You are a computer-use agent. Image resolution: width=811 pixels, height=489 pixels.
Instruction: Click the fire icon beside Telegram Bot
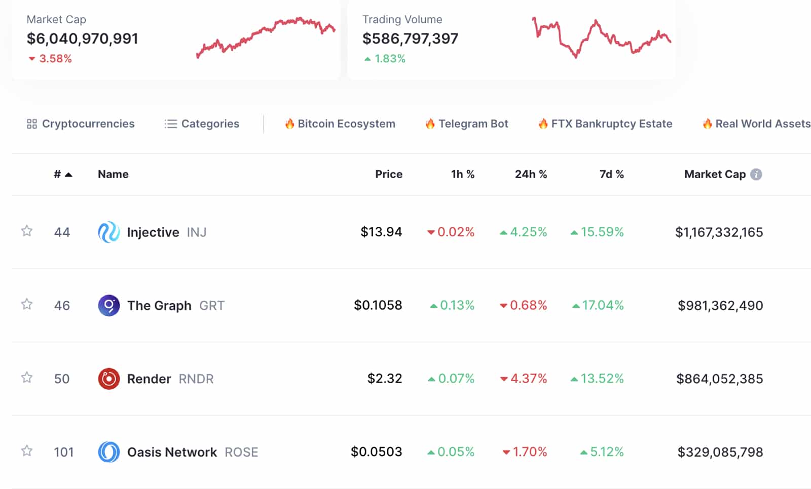[430, 123]
